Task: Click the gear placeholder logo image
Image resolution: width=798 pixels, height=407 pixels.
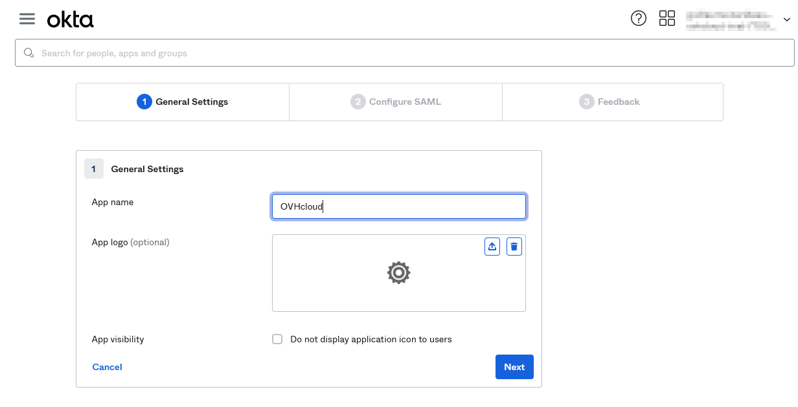Action: coord(398,272)
